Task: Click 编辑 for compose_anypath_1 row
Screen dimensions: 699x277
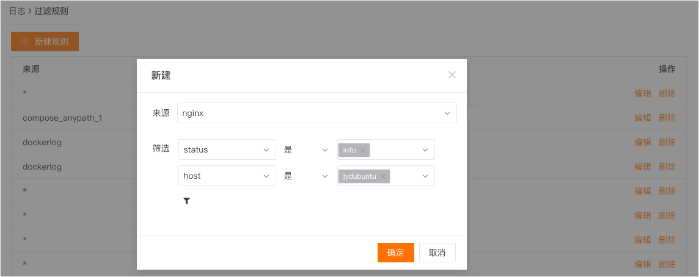Action: click(x=643, y=118)
